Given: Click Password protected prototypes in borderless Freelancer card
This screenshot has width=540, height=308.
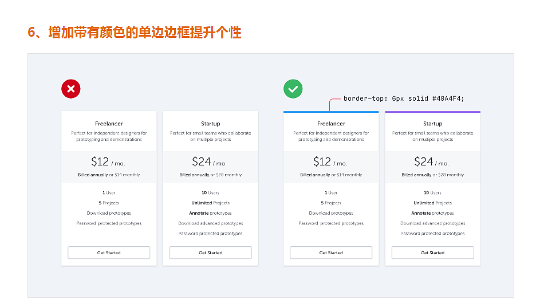Looking at the screenshot, I should pyautogui.click(x=109, y=223).
